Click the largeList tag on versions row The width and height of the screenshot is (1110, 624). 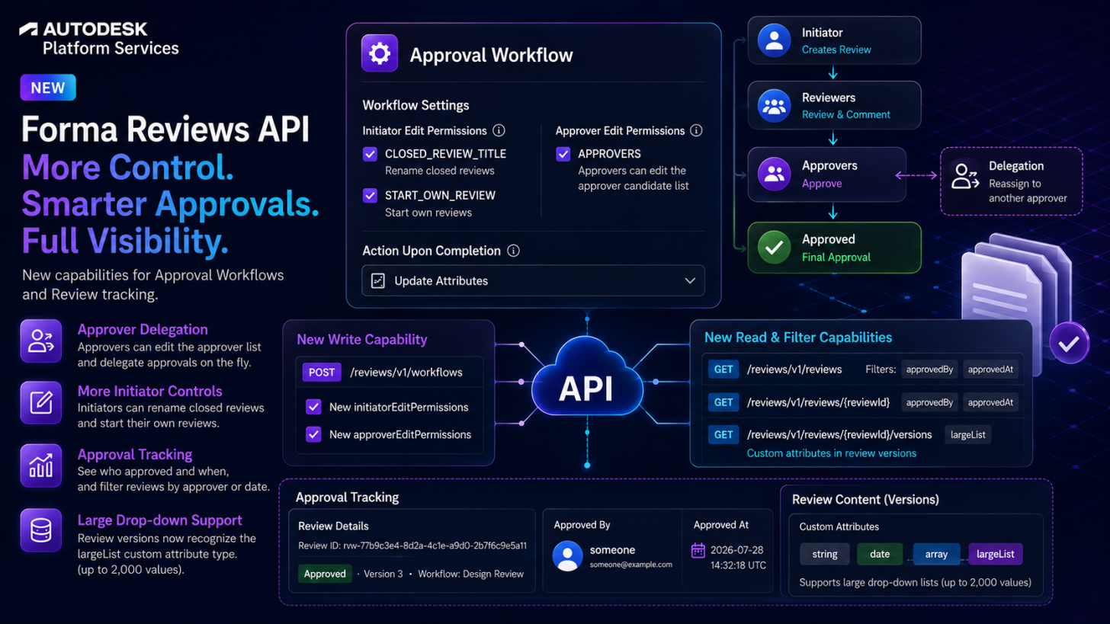968,435
